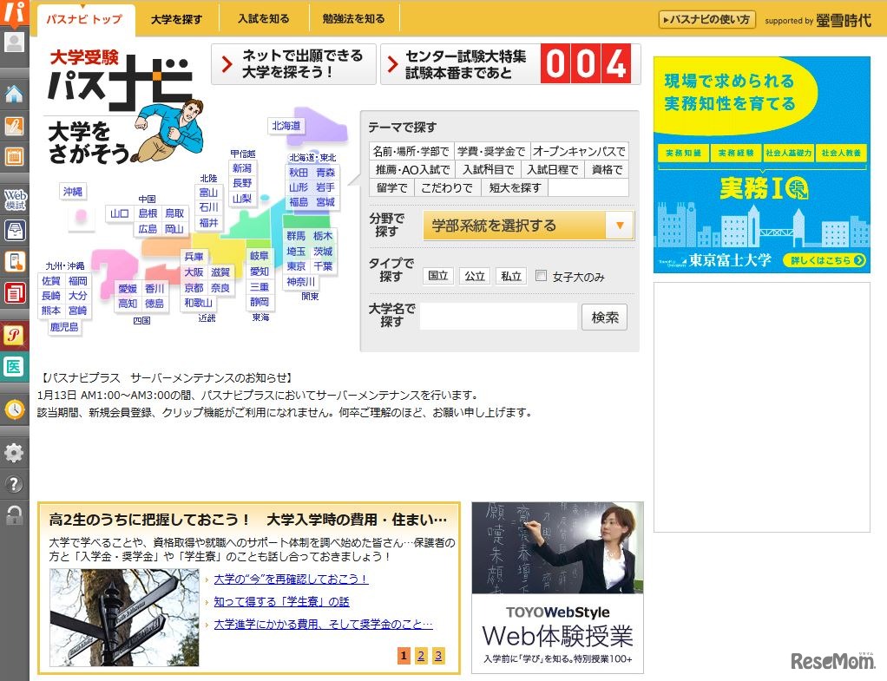Open 入試を知る tab
Viewport: 887px width, 681px height.
pyautogui.click(x=264, y=19)
